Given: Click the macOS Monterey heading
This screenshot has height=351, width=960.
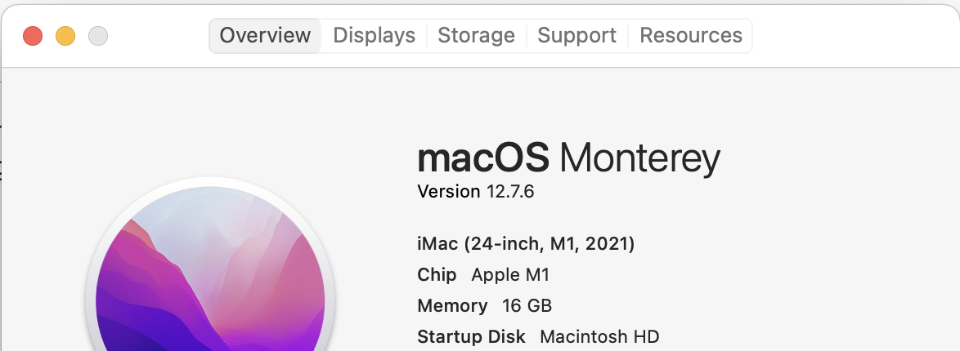Looking at the screenshot, I should click(x=568, y=158).
